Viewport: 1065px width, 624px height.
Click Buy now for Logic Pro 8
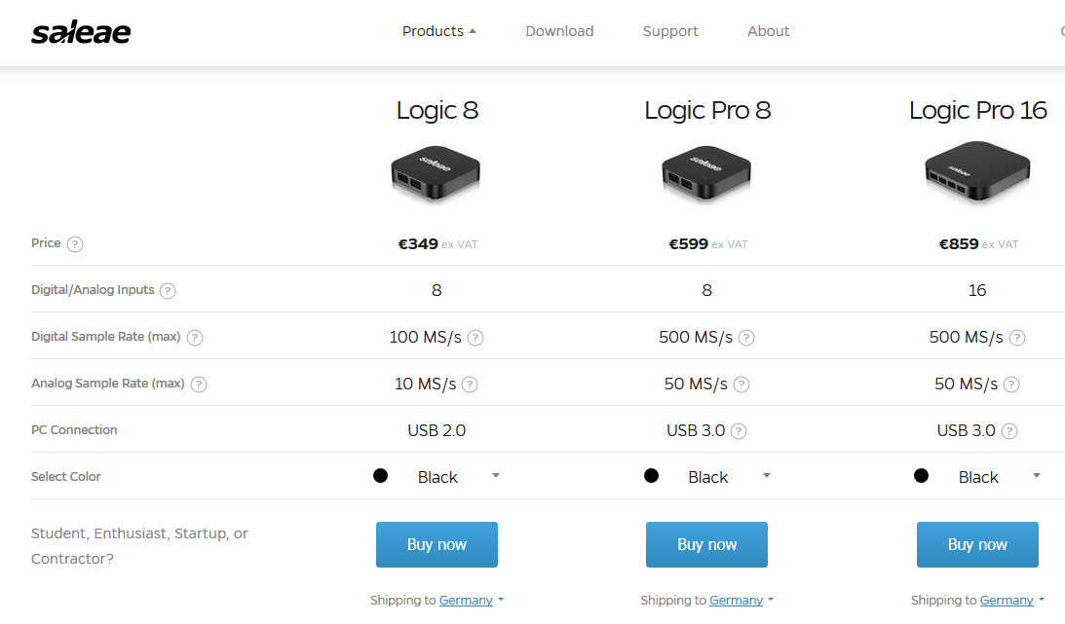tap(707, 544)
